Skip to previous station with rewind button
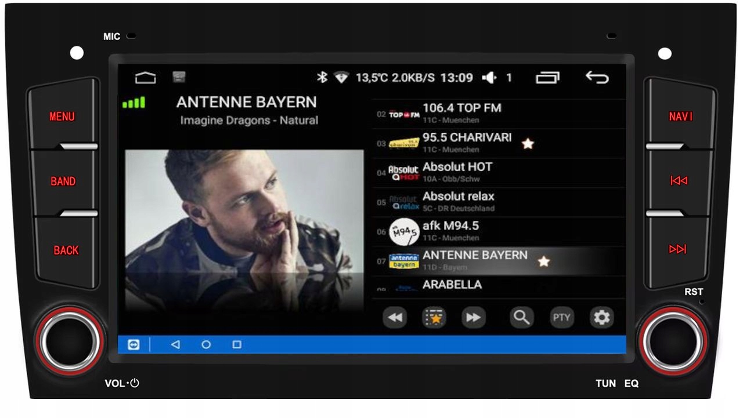This screenshot has width=743, height=418. [x=395, y=317]
